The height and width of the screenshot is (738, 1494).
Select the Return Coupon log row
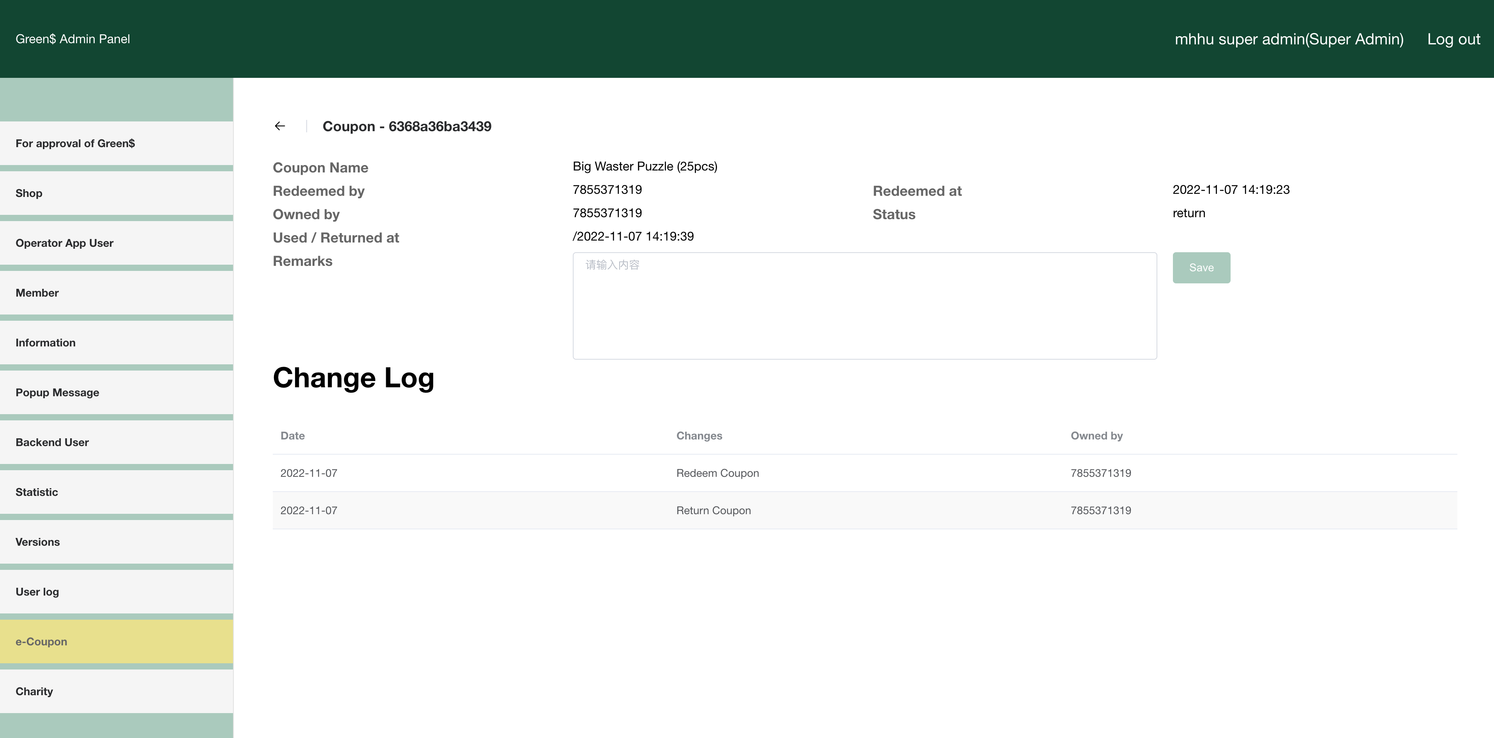click(x=713, y=511)
